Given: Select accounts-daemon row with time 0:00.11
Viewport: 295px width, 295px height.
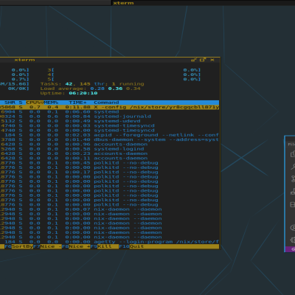Looking at the screenshot, I should click(x=109, y=159).
